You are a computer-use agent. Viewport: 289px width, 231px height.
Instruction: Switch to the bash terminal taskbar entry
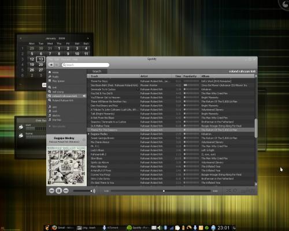pyautogui.click(x=86, y=228)
